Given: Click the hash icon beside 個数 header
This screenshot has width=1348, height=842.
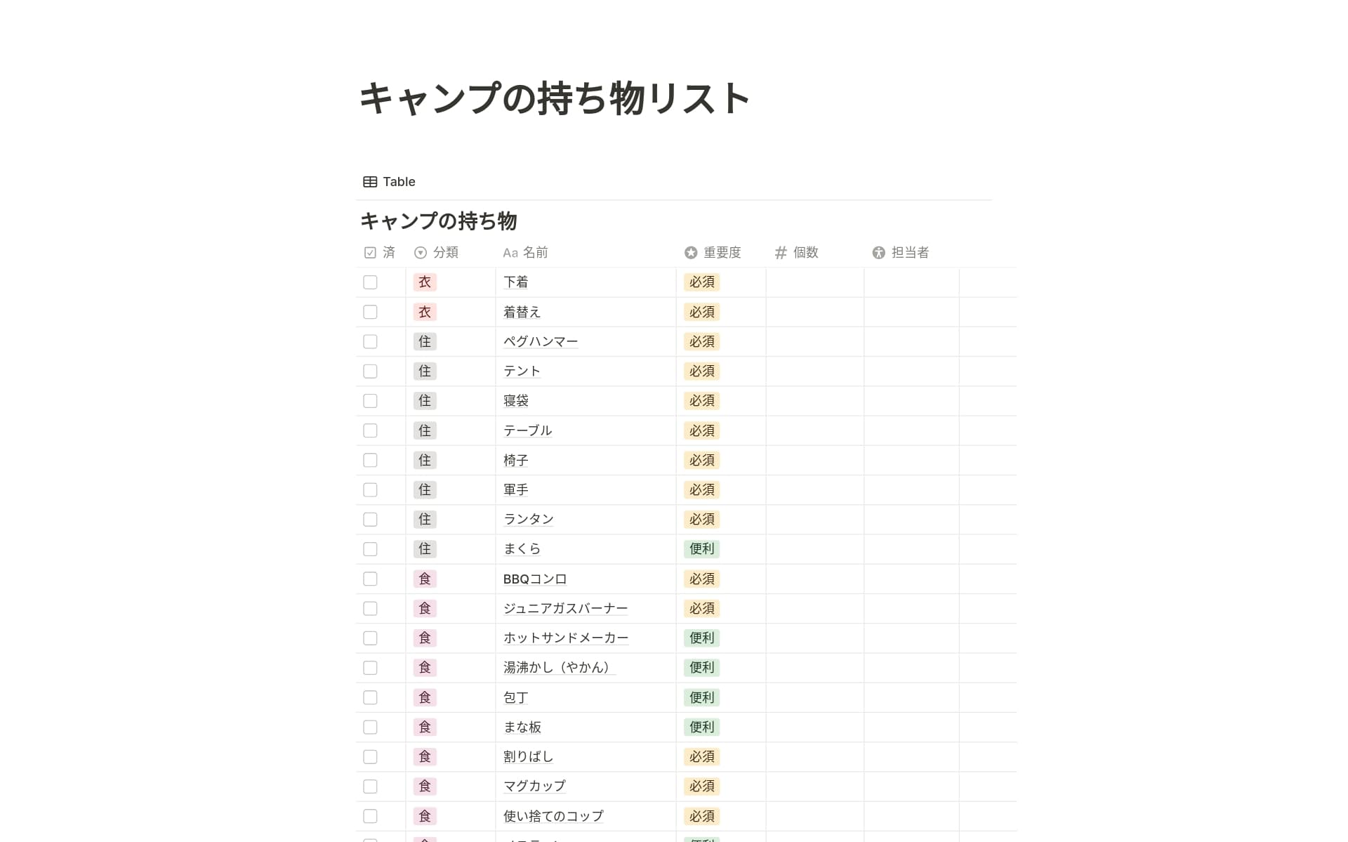Looking at the screenshot, I should click(x=781, y=253).
